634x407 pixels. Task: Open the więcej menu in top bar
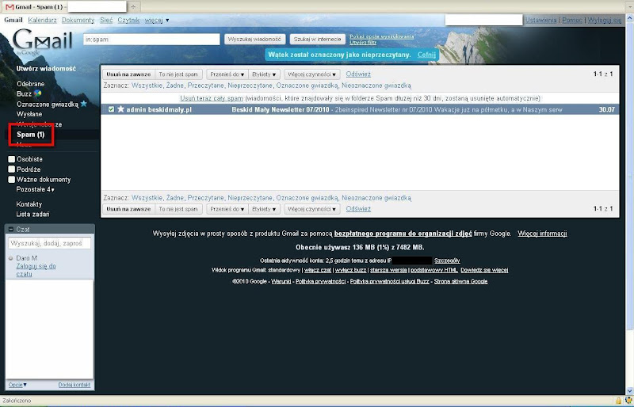pos(157,20)
